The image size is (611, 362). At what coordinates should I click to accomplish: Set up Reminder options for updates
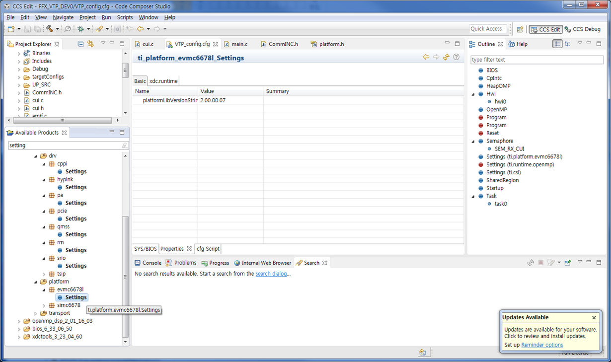[541, 345]
